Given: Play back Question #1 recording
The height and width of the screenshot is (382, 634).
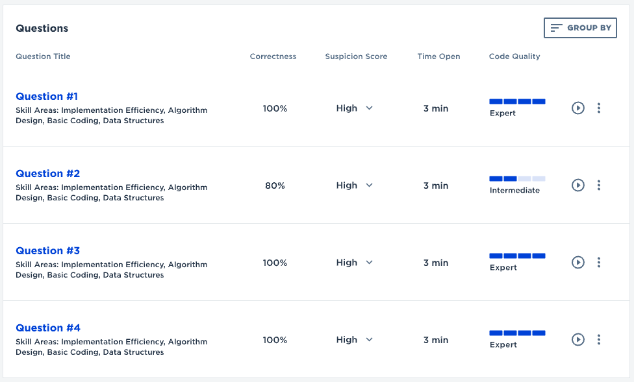Looking at the screenshot, I should (x=578, y=108).
